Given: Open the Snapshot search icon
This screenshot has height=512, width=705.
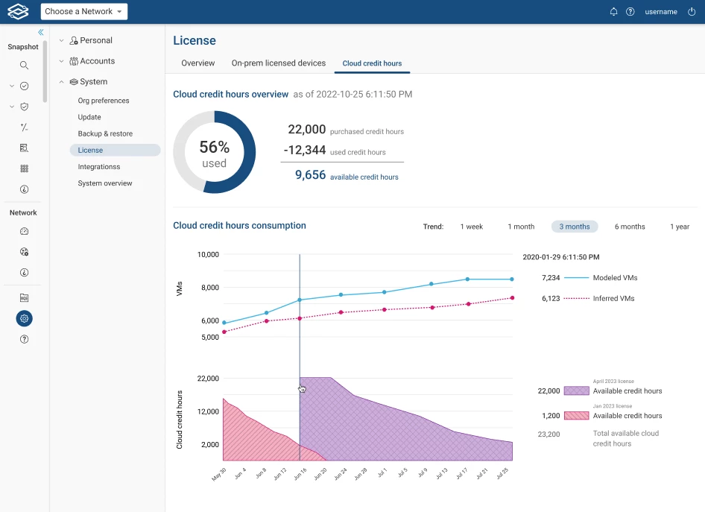Looking at the screenshot, I should point(25,65).
